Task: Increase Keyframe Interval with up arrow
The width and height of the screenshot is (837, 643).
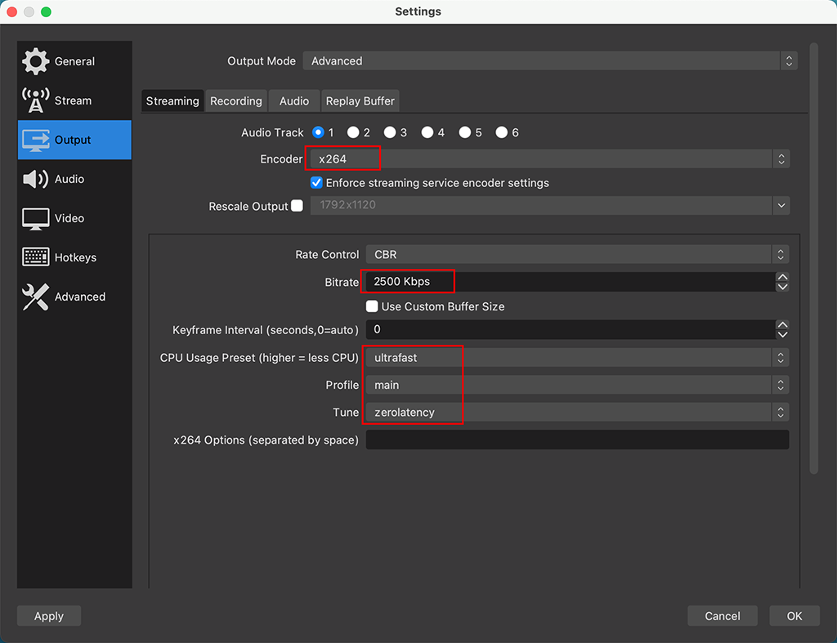Action: tap(782, 325)
